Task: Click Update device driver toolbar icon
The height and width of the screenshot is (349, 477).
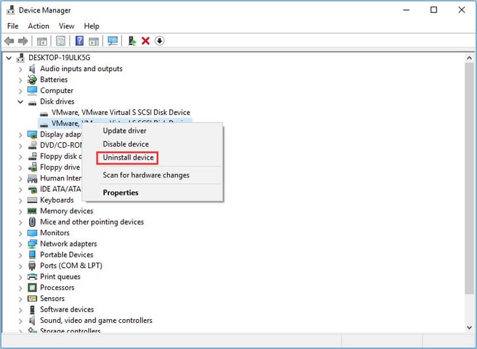Action: (132, 40)
